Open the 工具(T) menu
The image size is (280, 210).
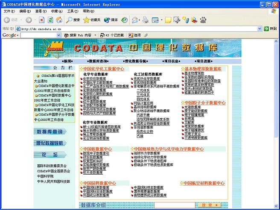73,11
